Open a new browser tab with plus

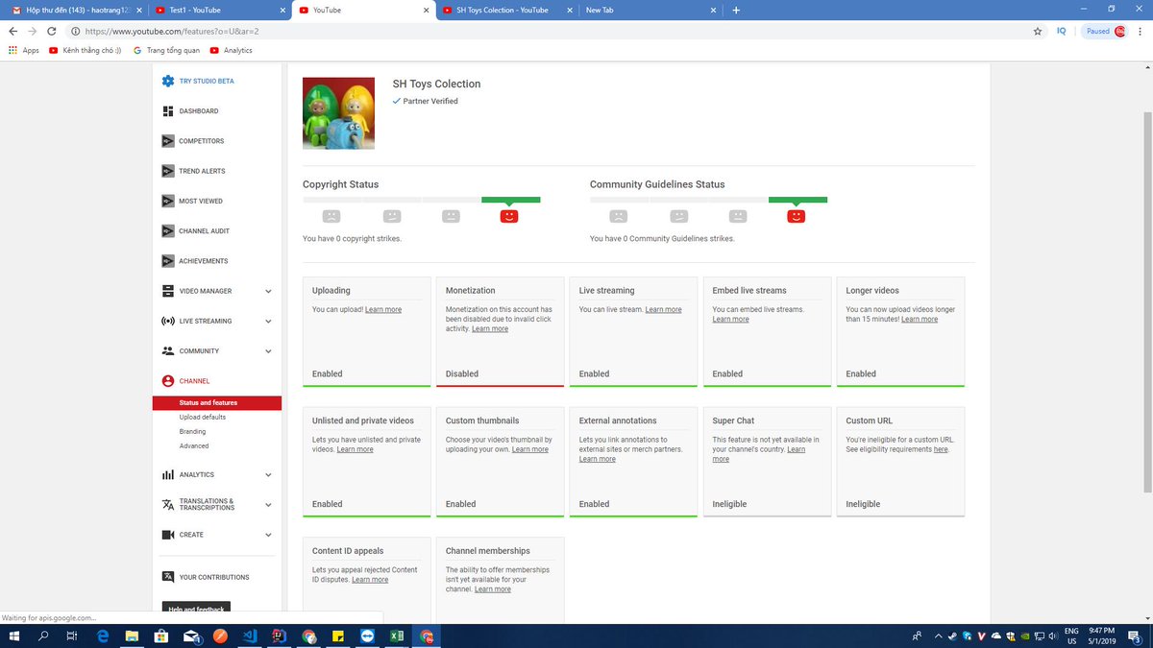point(736,10)
